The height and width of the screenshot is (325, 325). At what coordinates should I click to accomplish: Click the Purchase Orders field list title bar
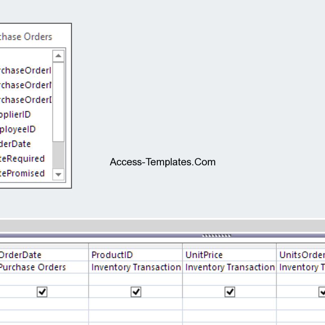[x=28, y=37]
